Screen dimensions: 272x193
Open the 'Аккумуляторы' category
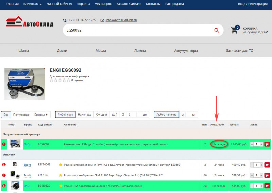(186, 51)
